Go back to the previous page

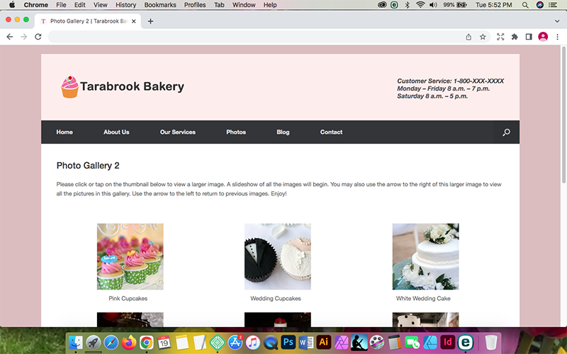(10, 37)
